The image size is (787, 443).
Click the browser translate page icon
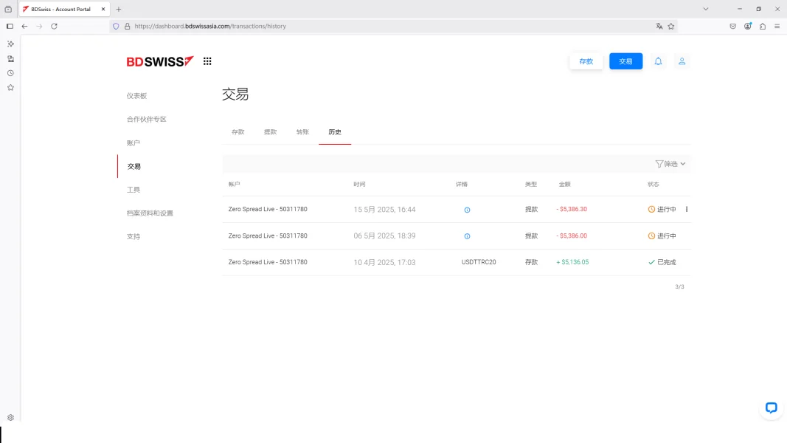tap(659, 26)
